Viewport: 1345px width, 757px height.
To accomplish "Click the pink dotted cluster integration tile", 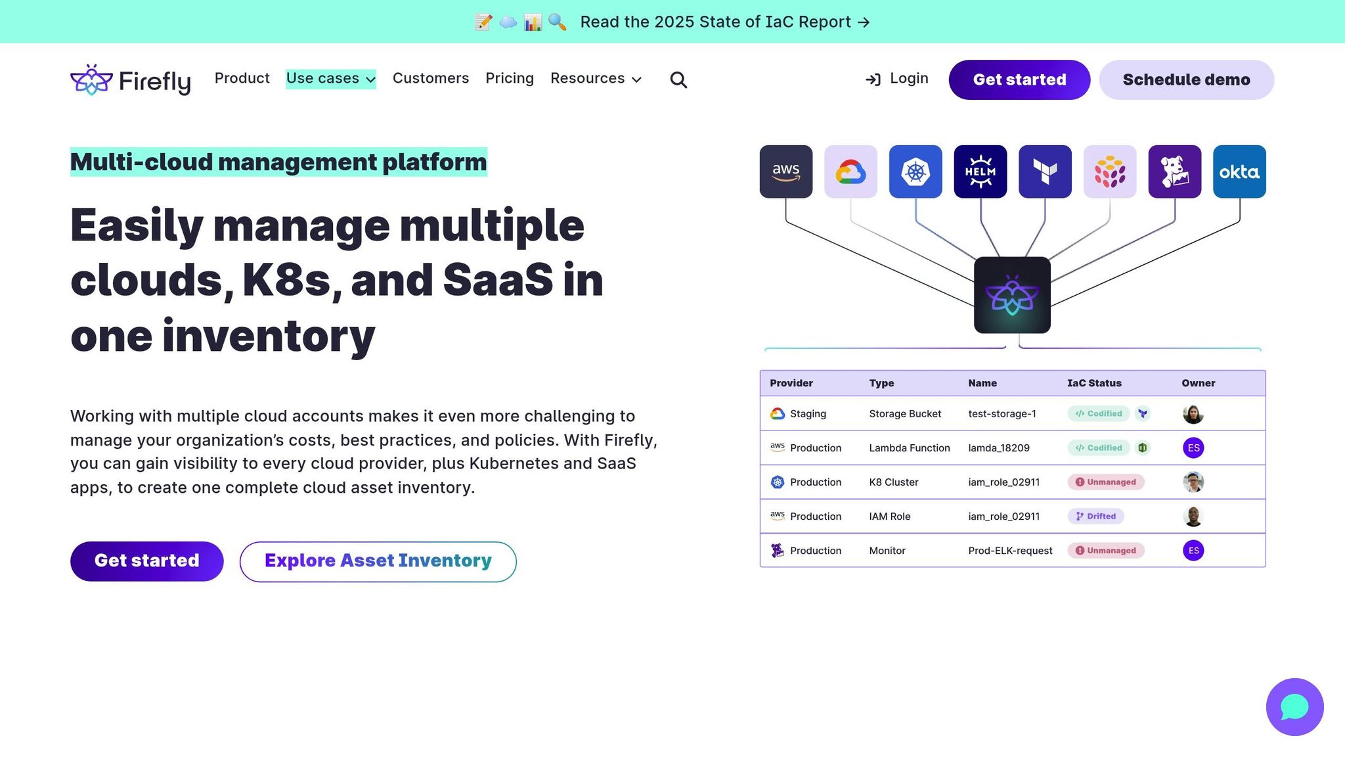I will click(1110, 172).
